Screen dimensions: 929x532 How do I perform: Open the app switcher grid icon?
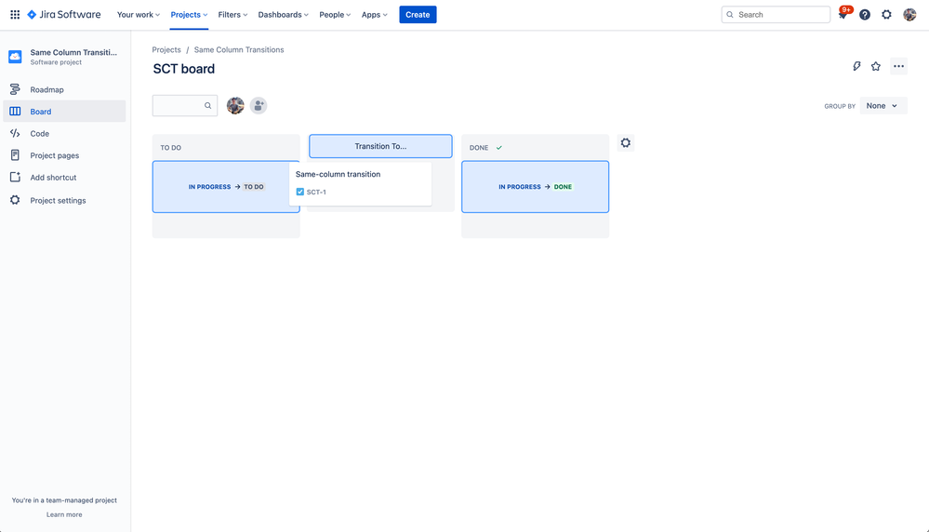(x=15, y=14)
